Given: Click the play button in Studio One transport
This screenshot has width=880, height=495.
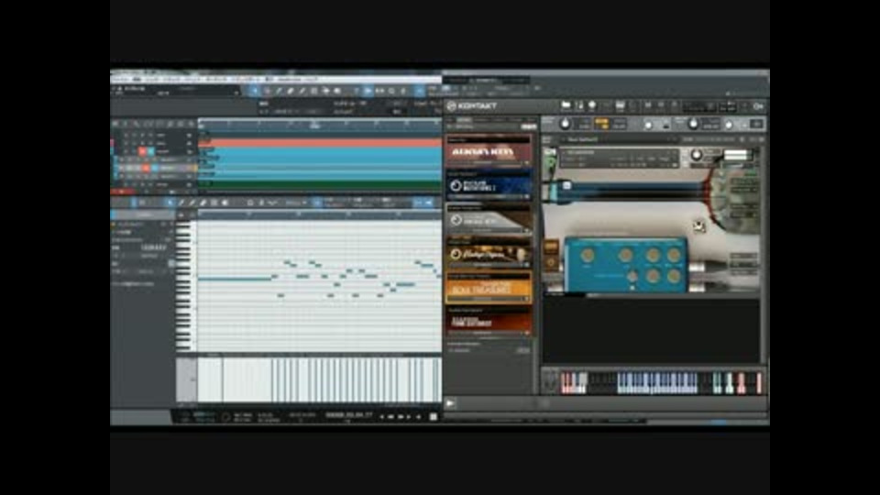Looking at the screenshot, I should (x=409, y=416).
